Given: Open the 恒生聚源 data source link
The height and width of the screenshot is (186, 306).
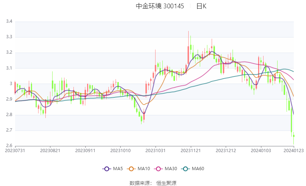Looking at the screenshot, I should (x=166, y=183).
